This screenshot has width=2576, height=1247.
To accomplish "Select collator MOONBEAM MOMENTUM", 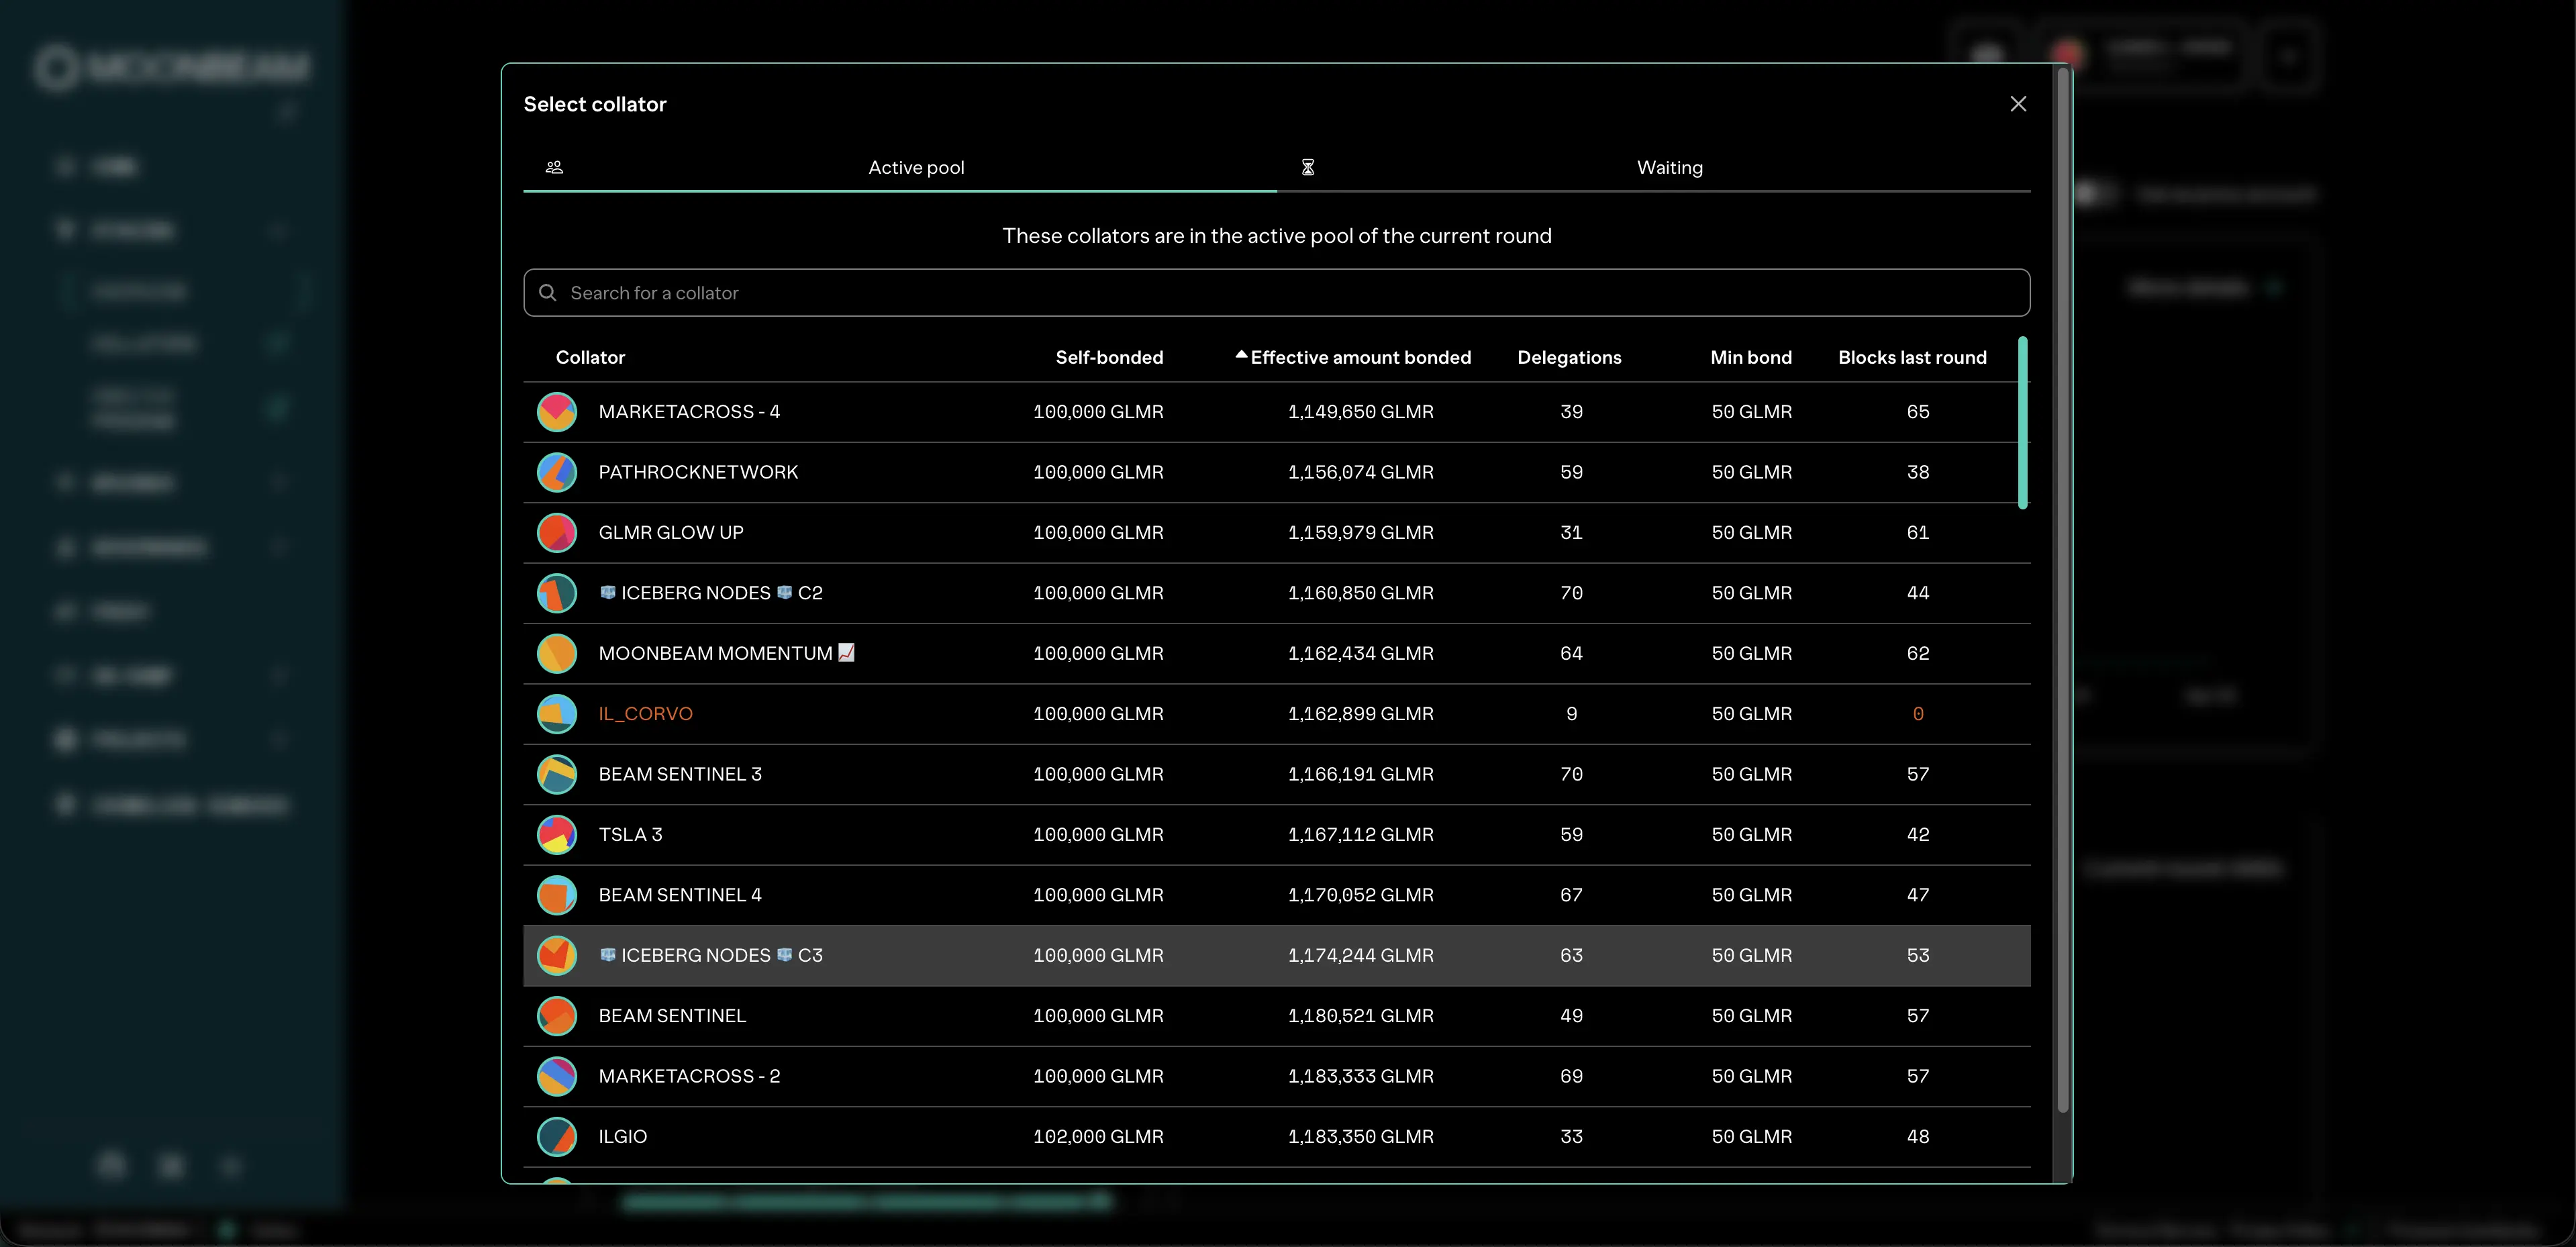I will (1277, 654).
